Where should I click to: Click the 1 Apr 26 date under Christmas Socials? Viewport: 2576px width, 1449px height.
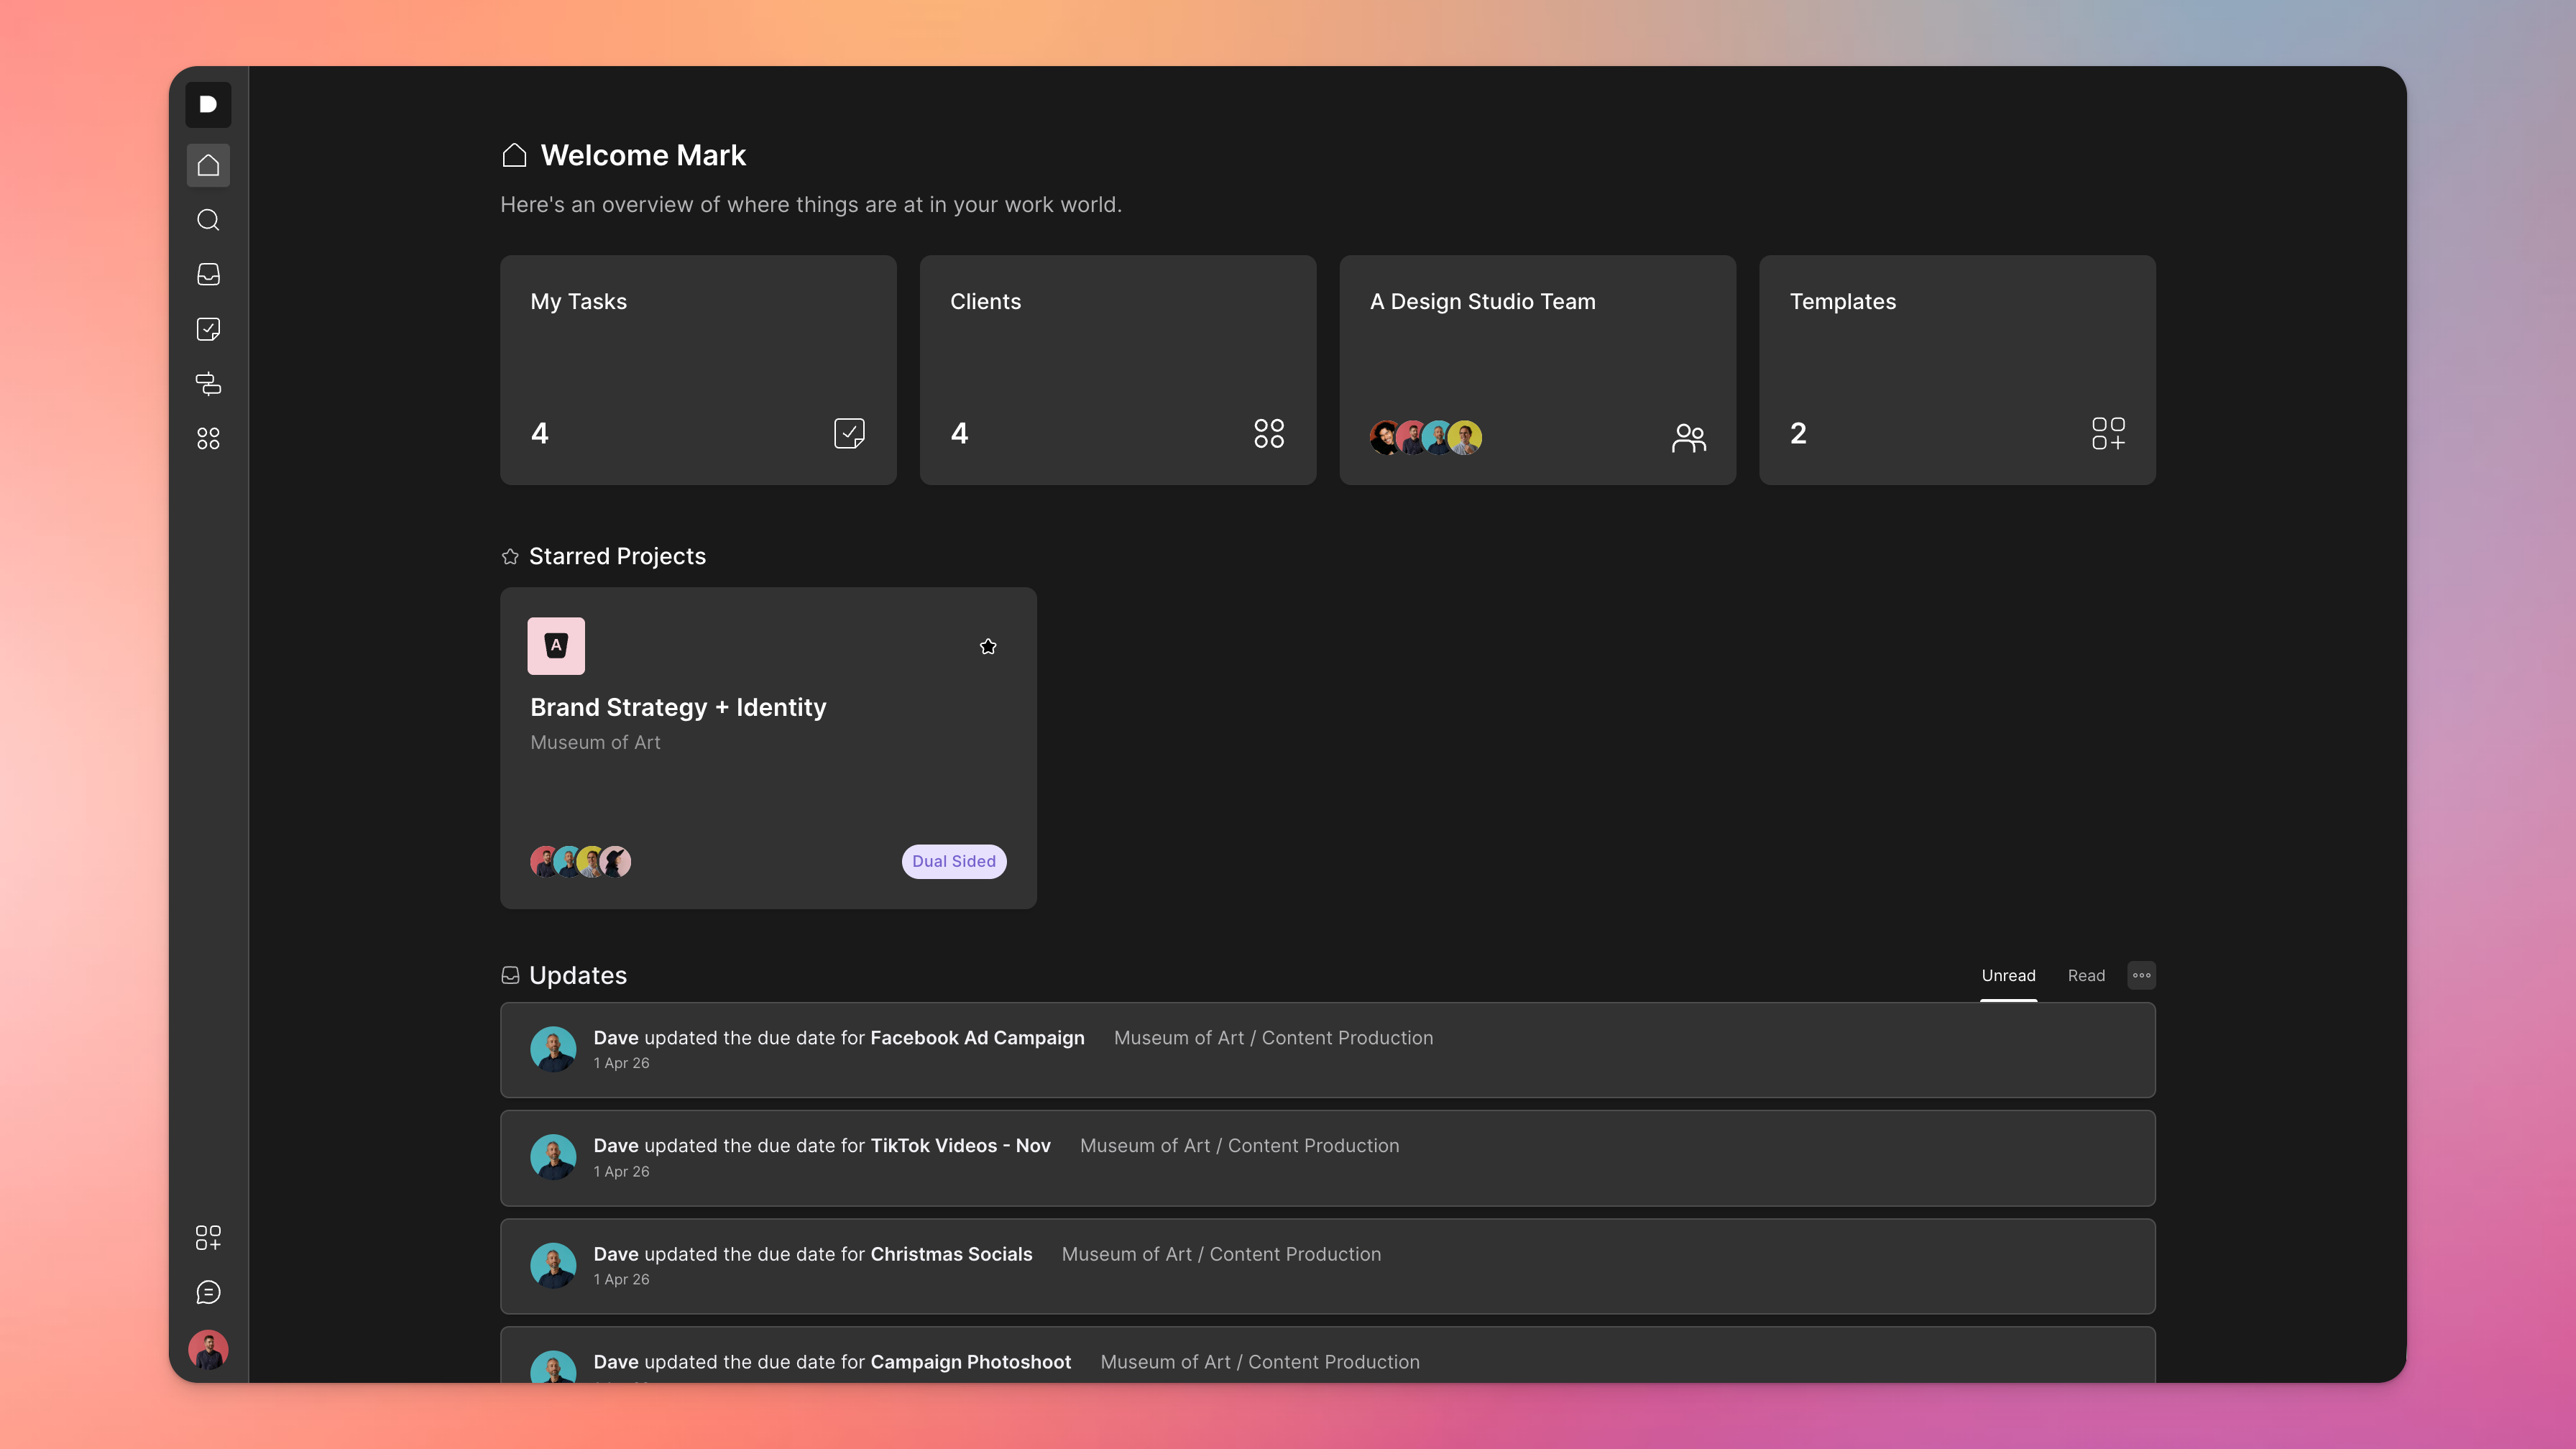click(621, 1279)
